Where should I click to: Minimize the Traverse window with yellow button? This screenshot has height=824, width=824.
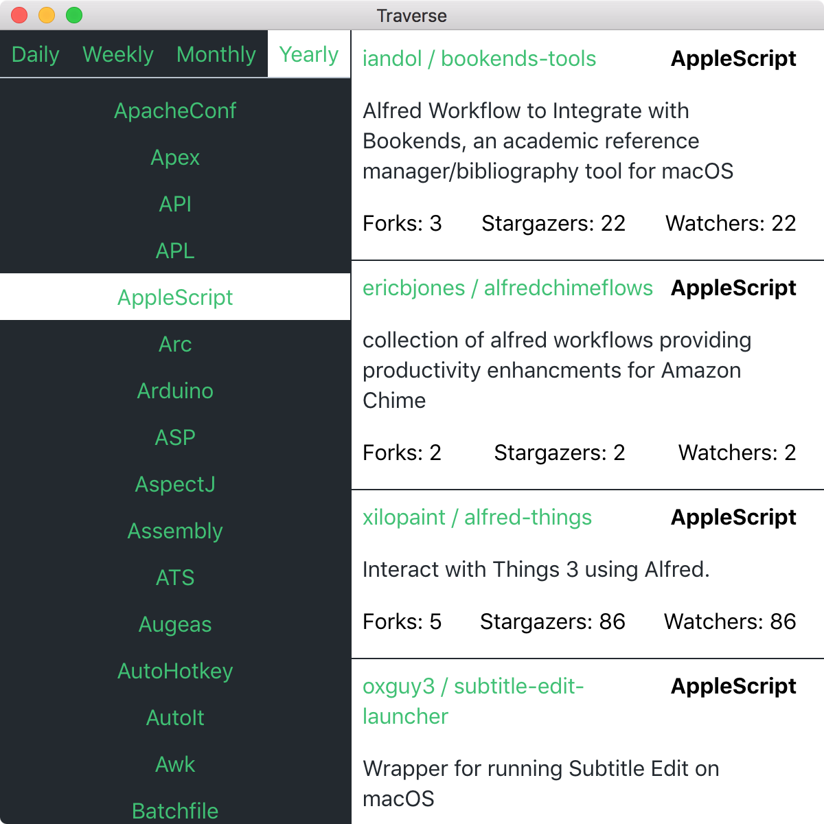pyautogui.click(x=47, y=15)
